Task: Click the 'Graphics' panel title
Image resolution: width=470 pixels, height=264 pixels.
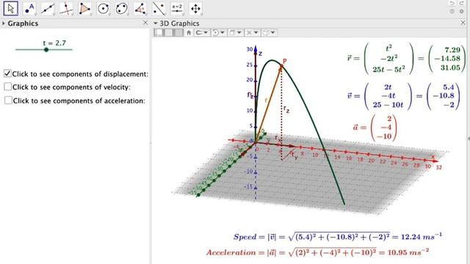Action: [23, 23]
